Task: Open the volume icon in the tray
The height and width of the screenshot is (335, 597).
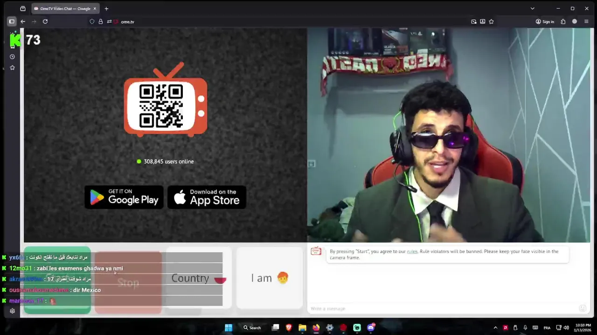Action: coord(566,328)
